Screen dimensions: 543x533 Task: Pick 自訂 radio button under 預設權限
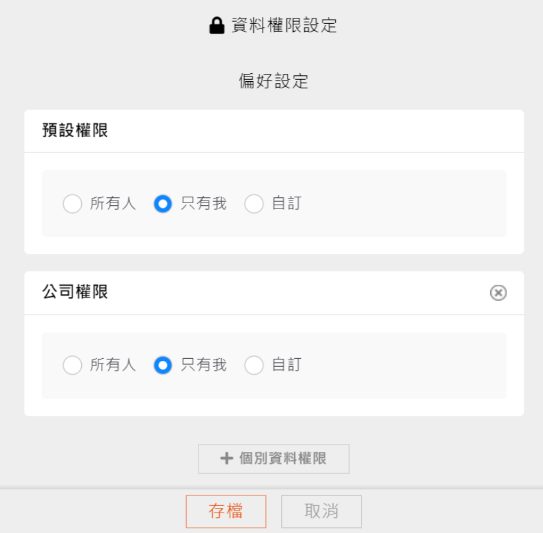[x=254, y=204]
